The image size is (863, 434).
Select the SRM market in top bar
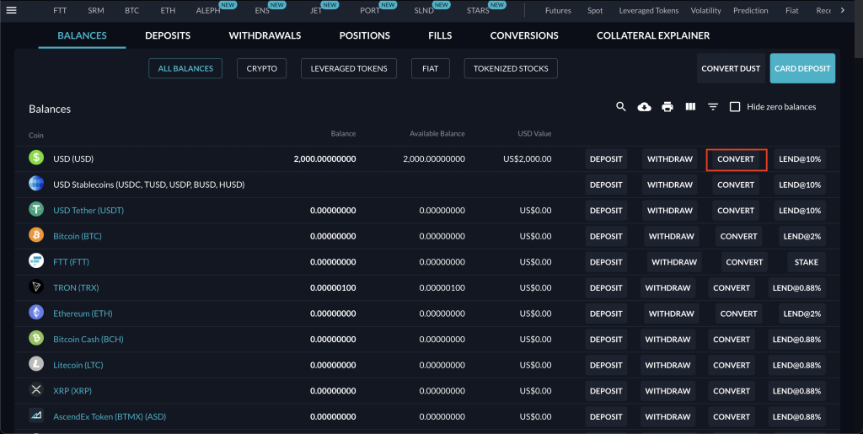pyautogui.click(x=96, y=10)
